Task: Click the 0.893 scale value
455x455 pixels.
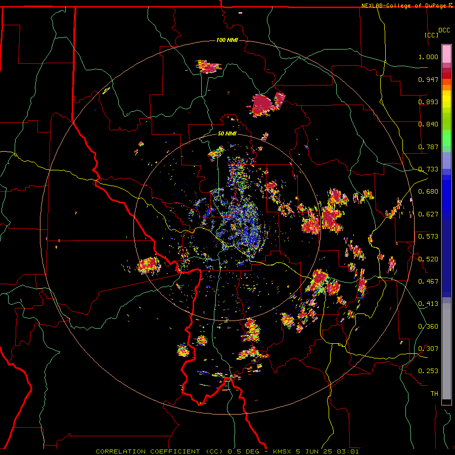Action: tap(428, 102)
